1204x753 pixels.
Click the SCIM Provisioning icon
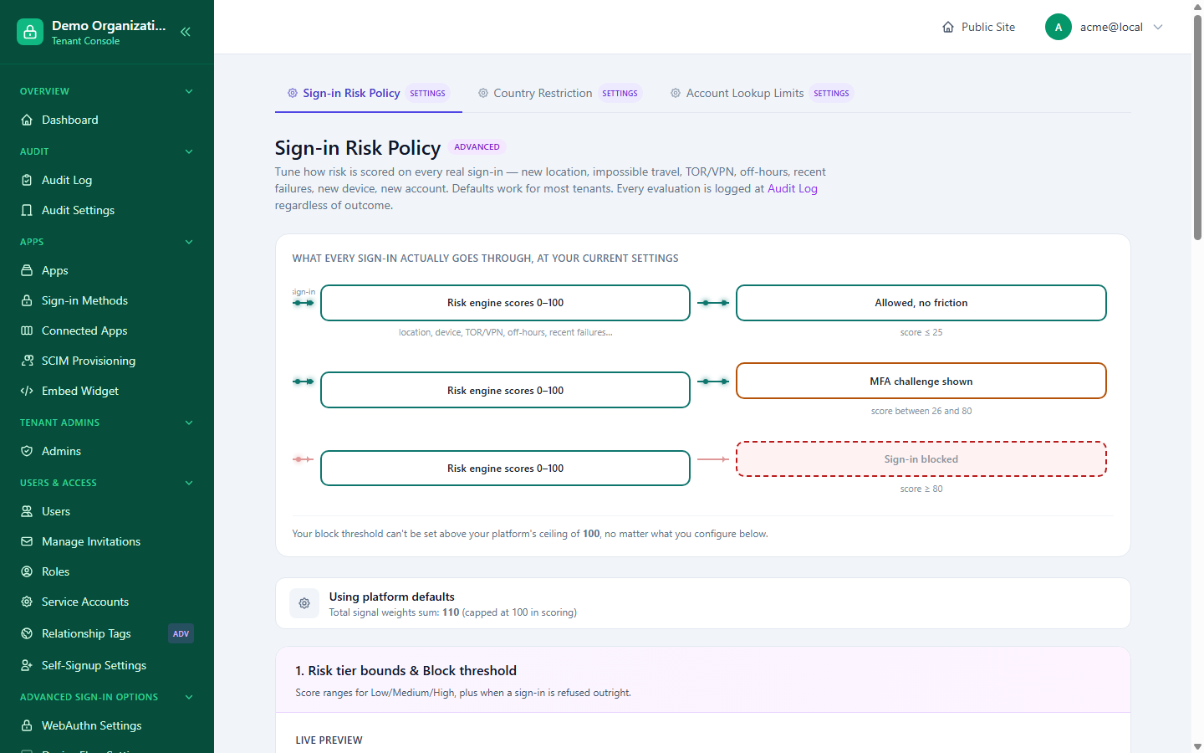27,361
